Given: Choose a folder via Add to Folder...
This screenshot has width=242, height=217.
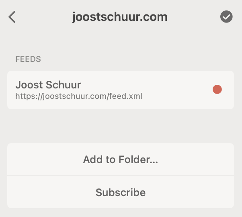Looking at the screenshot, I should coord(121,160).
